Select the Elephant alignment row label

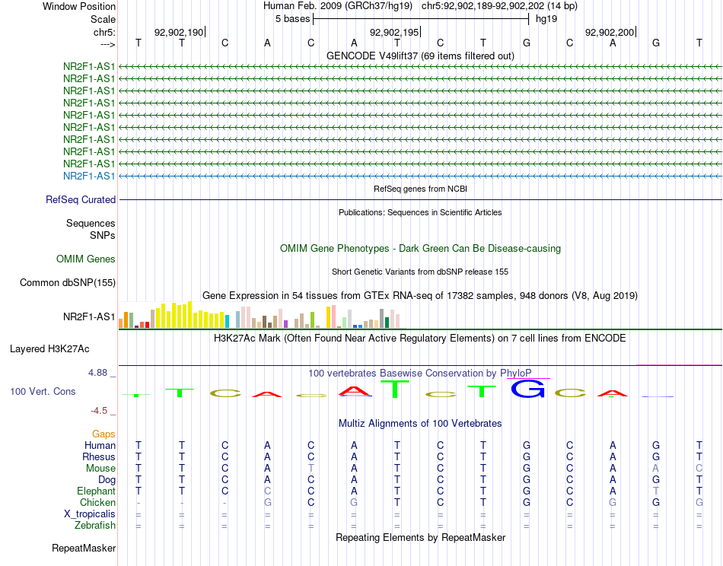click(x=96, y=491)
